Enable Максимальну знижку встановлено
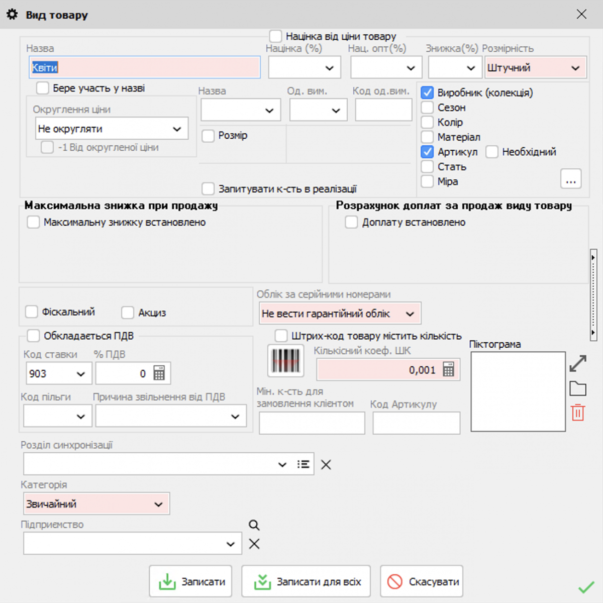The height and width of the screenshot is (603, 603). [x=33, y=222]
